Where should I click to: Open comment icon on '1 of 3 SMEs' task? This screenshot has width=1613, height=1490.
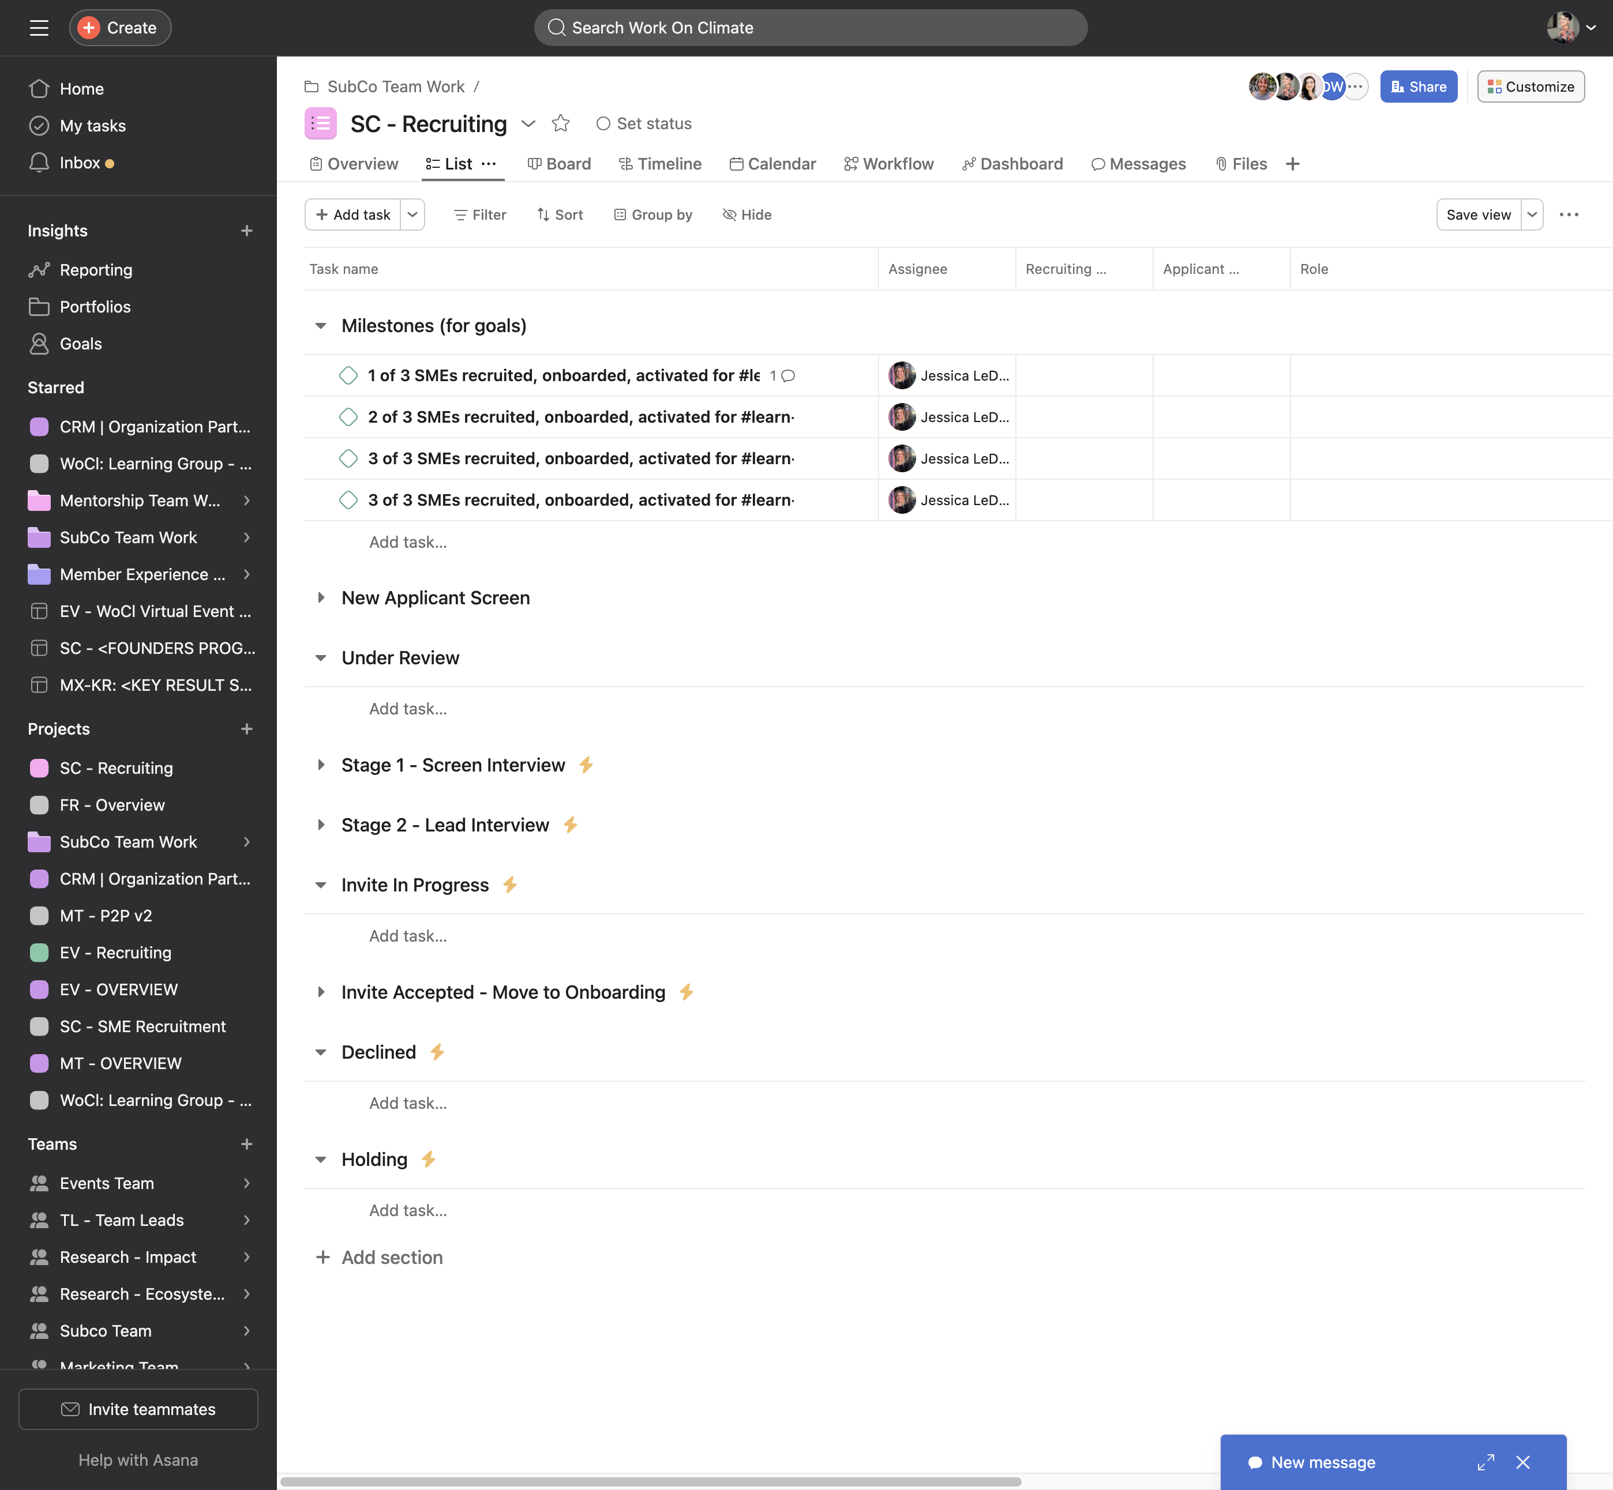pyautogui.click(x=788, y=376)
